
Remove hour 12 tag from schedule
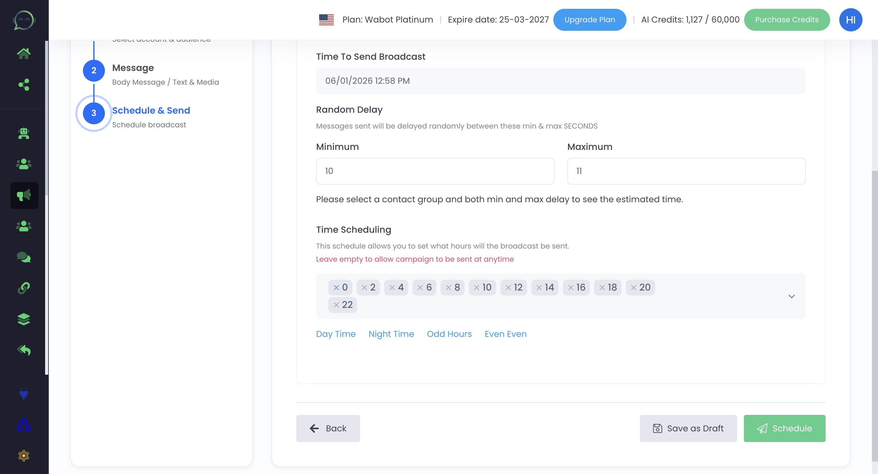[508, 287]
